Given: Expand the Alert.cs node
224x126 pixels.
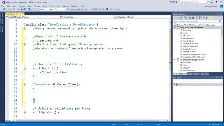Looking at the screenshot, I should pos(177,65).
